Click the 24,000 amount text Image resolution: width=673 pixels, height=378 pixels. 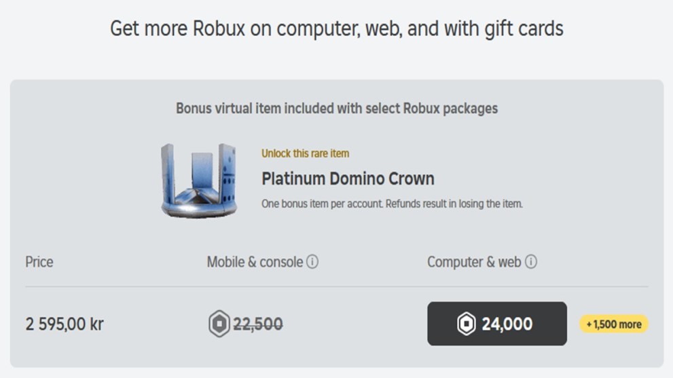pyautogui.click(x=507, y=324)
